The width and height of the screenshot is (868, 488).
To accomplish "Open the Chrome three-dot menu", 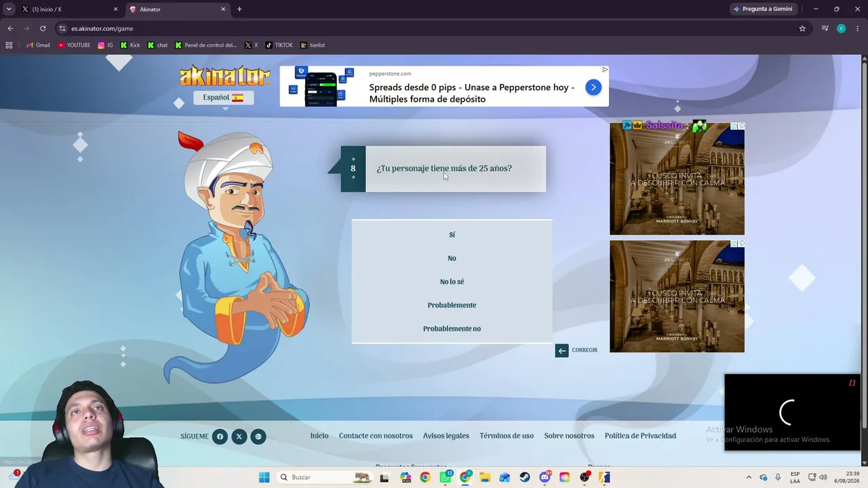I will pos(857,28).
